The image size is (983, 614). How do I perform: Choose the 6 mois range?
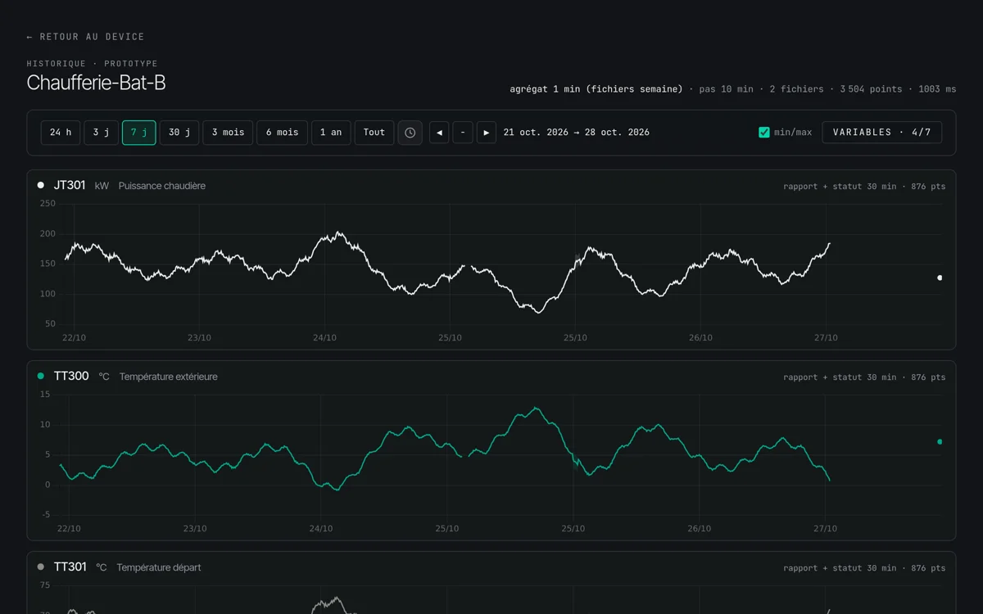point(282,133)
